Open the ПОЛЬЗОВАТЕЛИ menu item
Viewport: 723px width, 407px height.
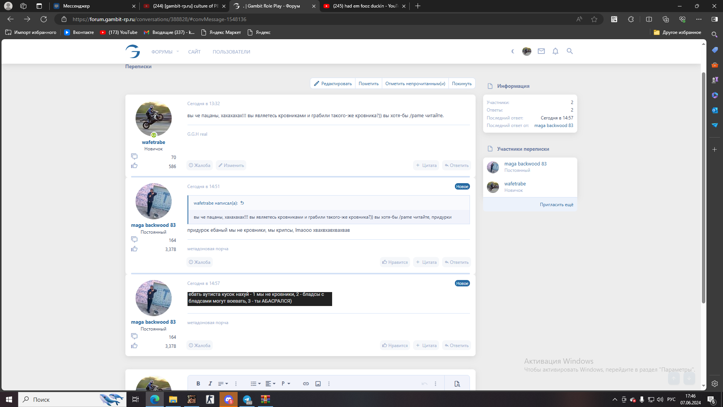pyautogui.click(x=231, y=52)
